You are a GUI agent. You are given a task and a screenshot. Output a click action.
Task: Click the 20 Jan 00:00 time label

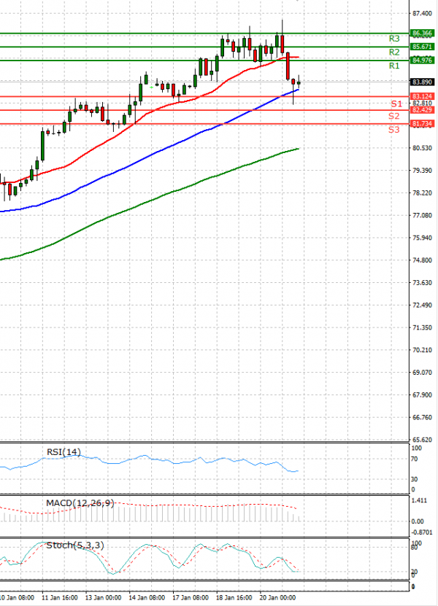click(278, 597)
